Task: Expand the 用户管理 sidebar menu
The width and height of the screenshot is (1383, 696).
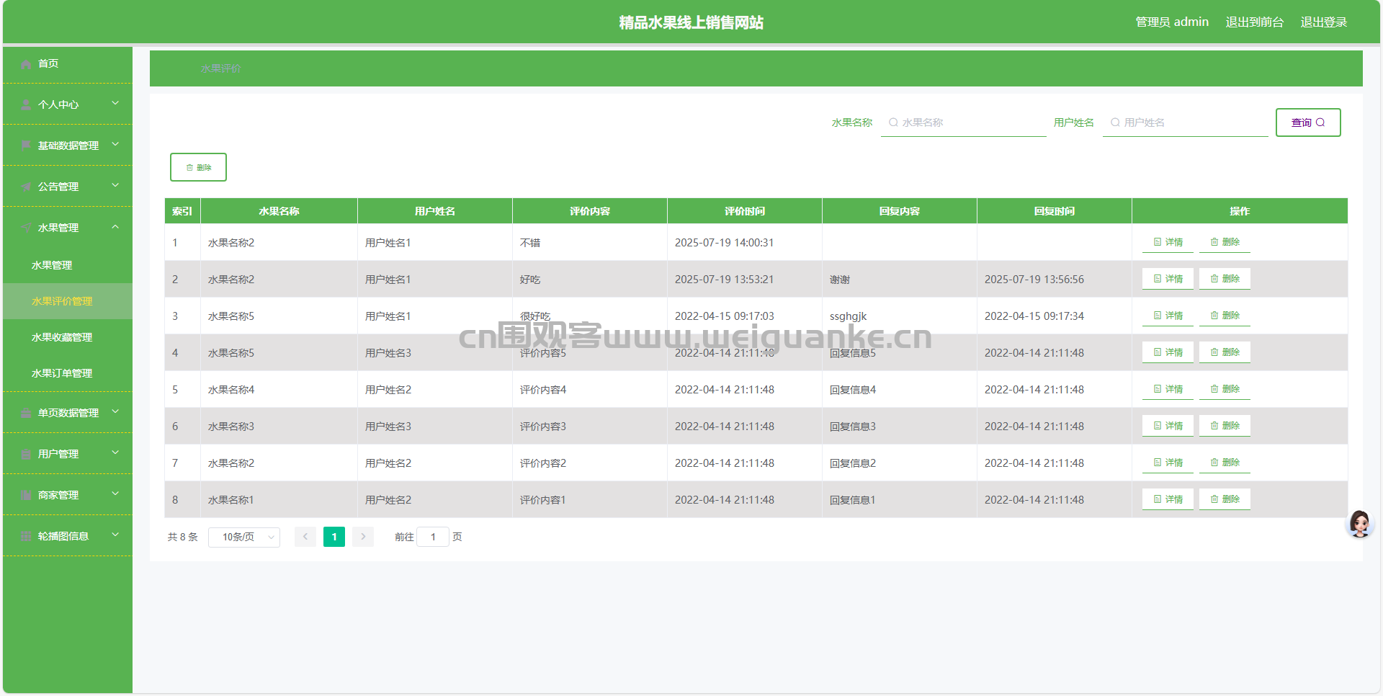Action: [x=68, y=454]
